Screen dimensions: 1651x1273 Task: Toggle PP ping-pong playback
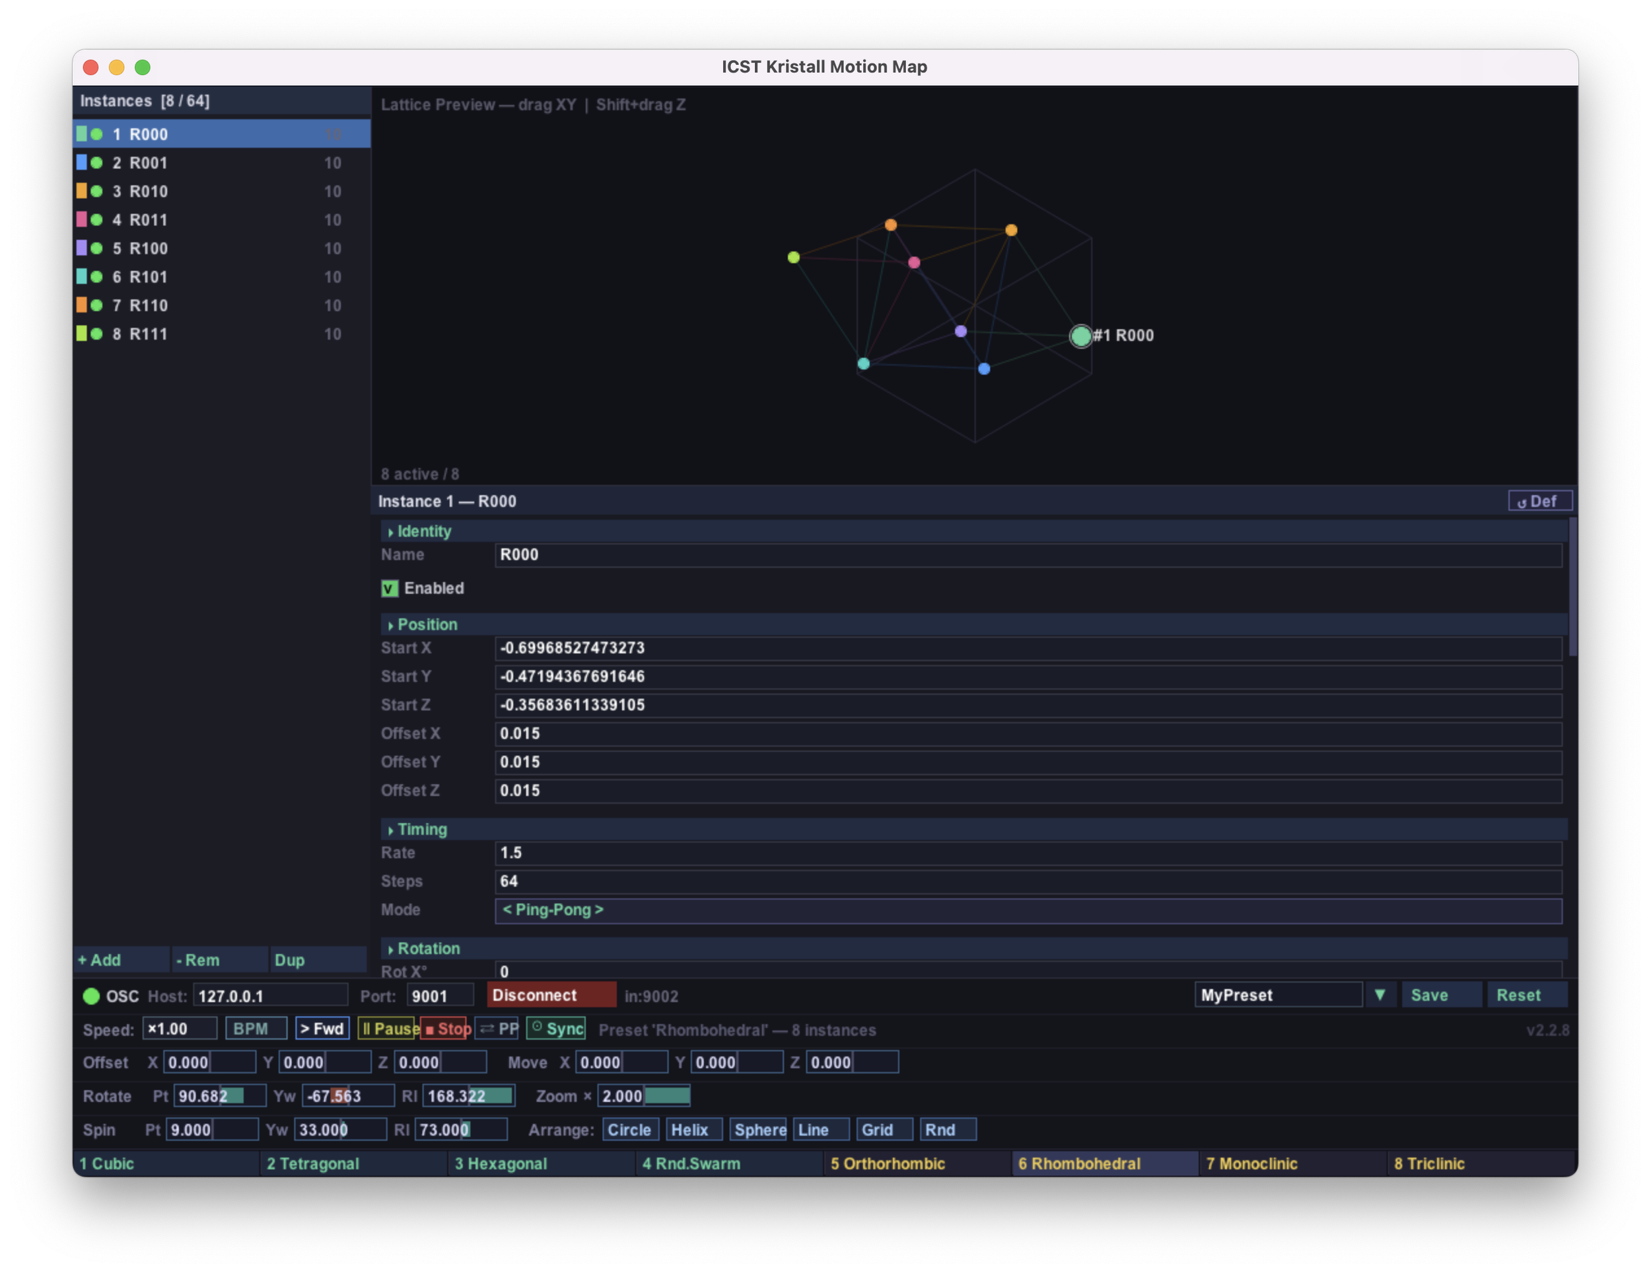pos(497,1029)
